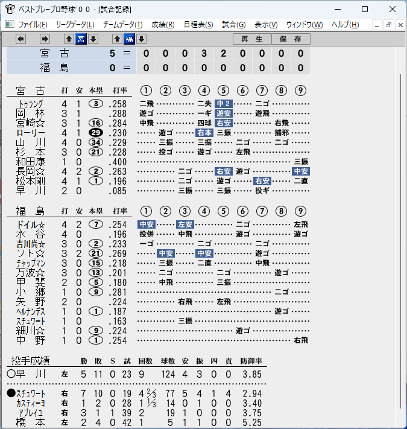The width and height of the screenshot is (407, 429).
Task: Click the up arrow left of the blue 福 icon
Action: click(x=117, y=39)
